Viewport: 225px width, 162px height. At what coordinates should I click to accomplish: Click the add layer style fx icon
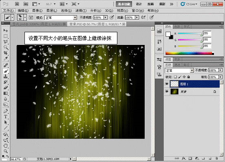(x=183, y=158)
